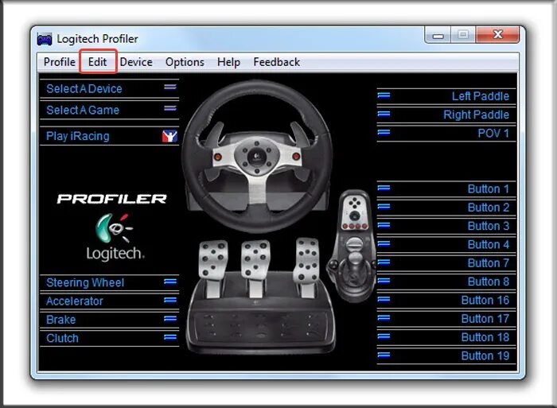Select the POV 1 text
This screenshot has height=408, width=557.
[x=493, y=133]
